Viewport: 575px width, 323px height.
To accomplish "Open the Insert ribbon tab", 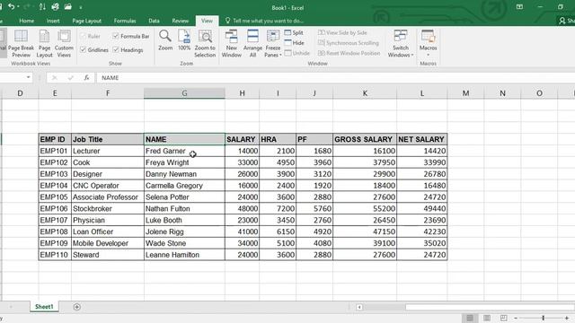I will [53, 21].
